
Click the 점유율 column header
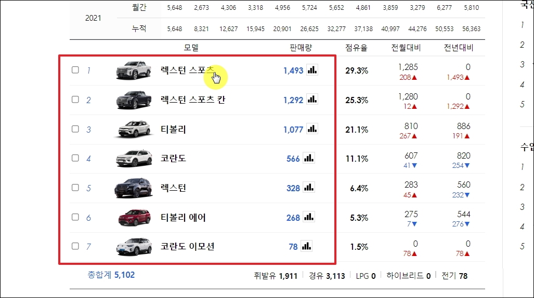pos(356,48)
